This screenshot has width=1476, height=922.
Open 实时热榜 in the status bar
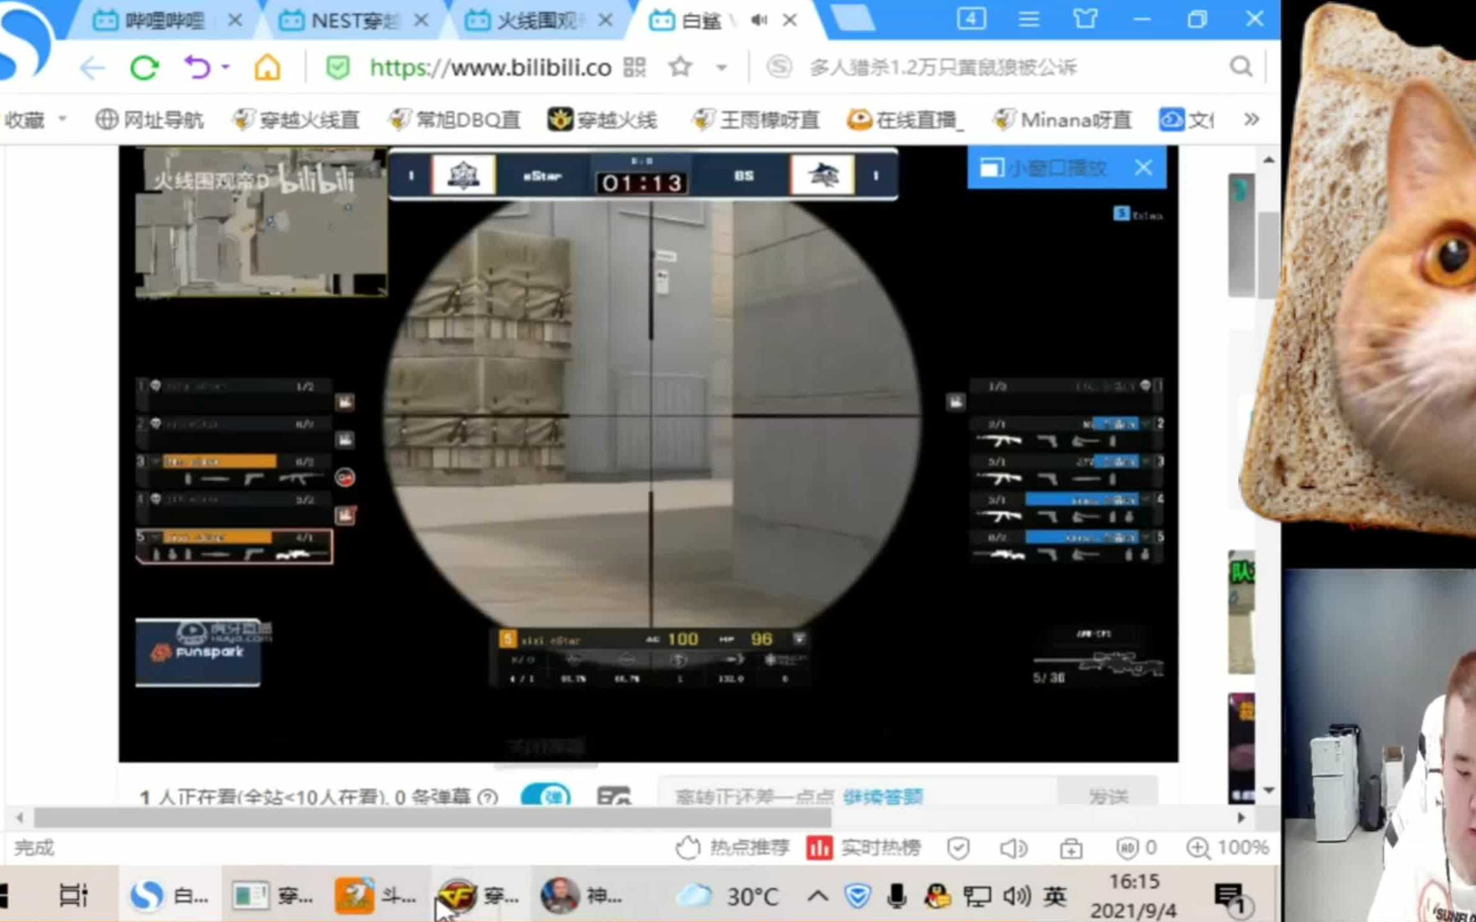tap(864, 848)
